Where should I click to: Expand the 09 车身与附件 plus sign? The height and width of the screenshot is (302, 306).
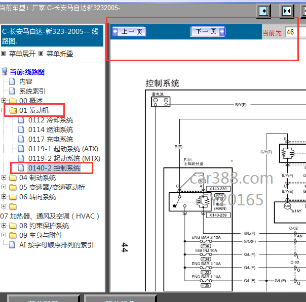click(x=4, y=235)
